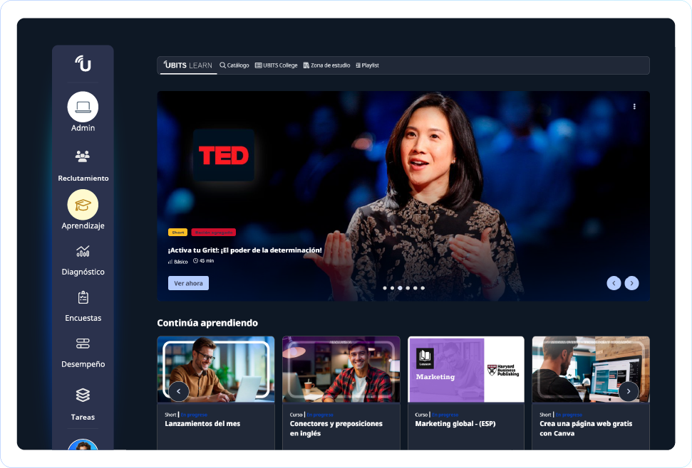Open the Canva web page card thumbnail

pyautogui.click(x=591, y=369)
